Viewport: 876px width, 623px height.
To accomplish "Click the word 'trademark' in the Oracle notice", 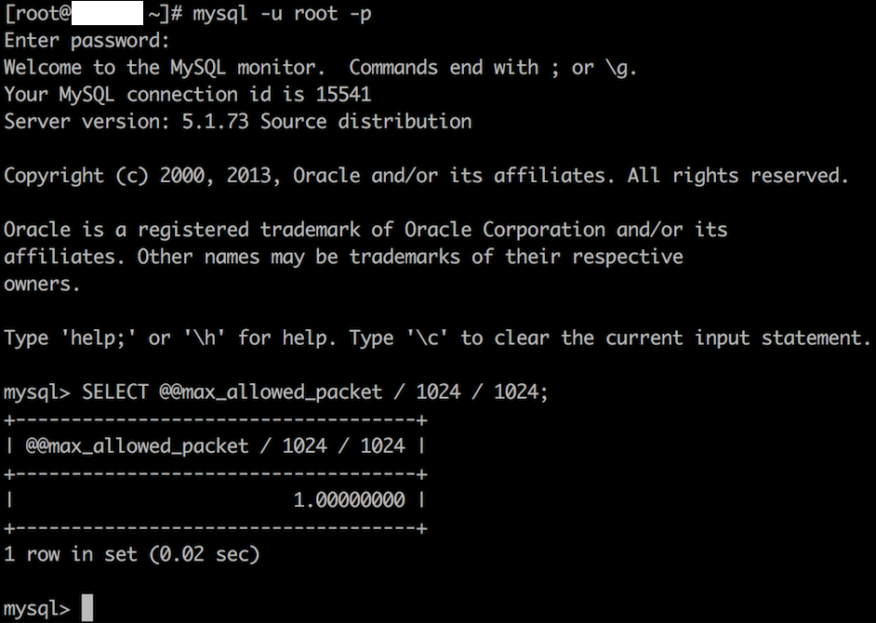I will (310, 230).
